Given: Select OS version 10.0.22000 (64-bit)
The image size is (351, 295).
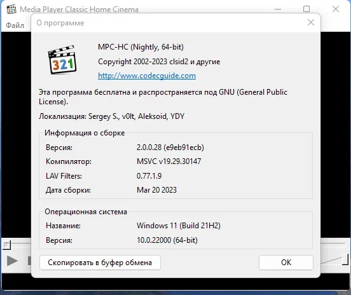Looking at the screenshot, I should 167,240.
